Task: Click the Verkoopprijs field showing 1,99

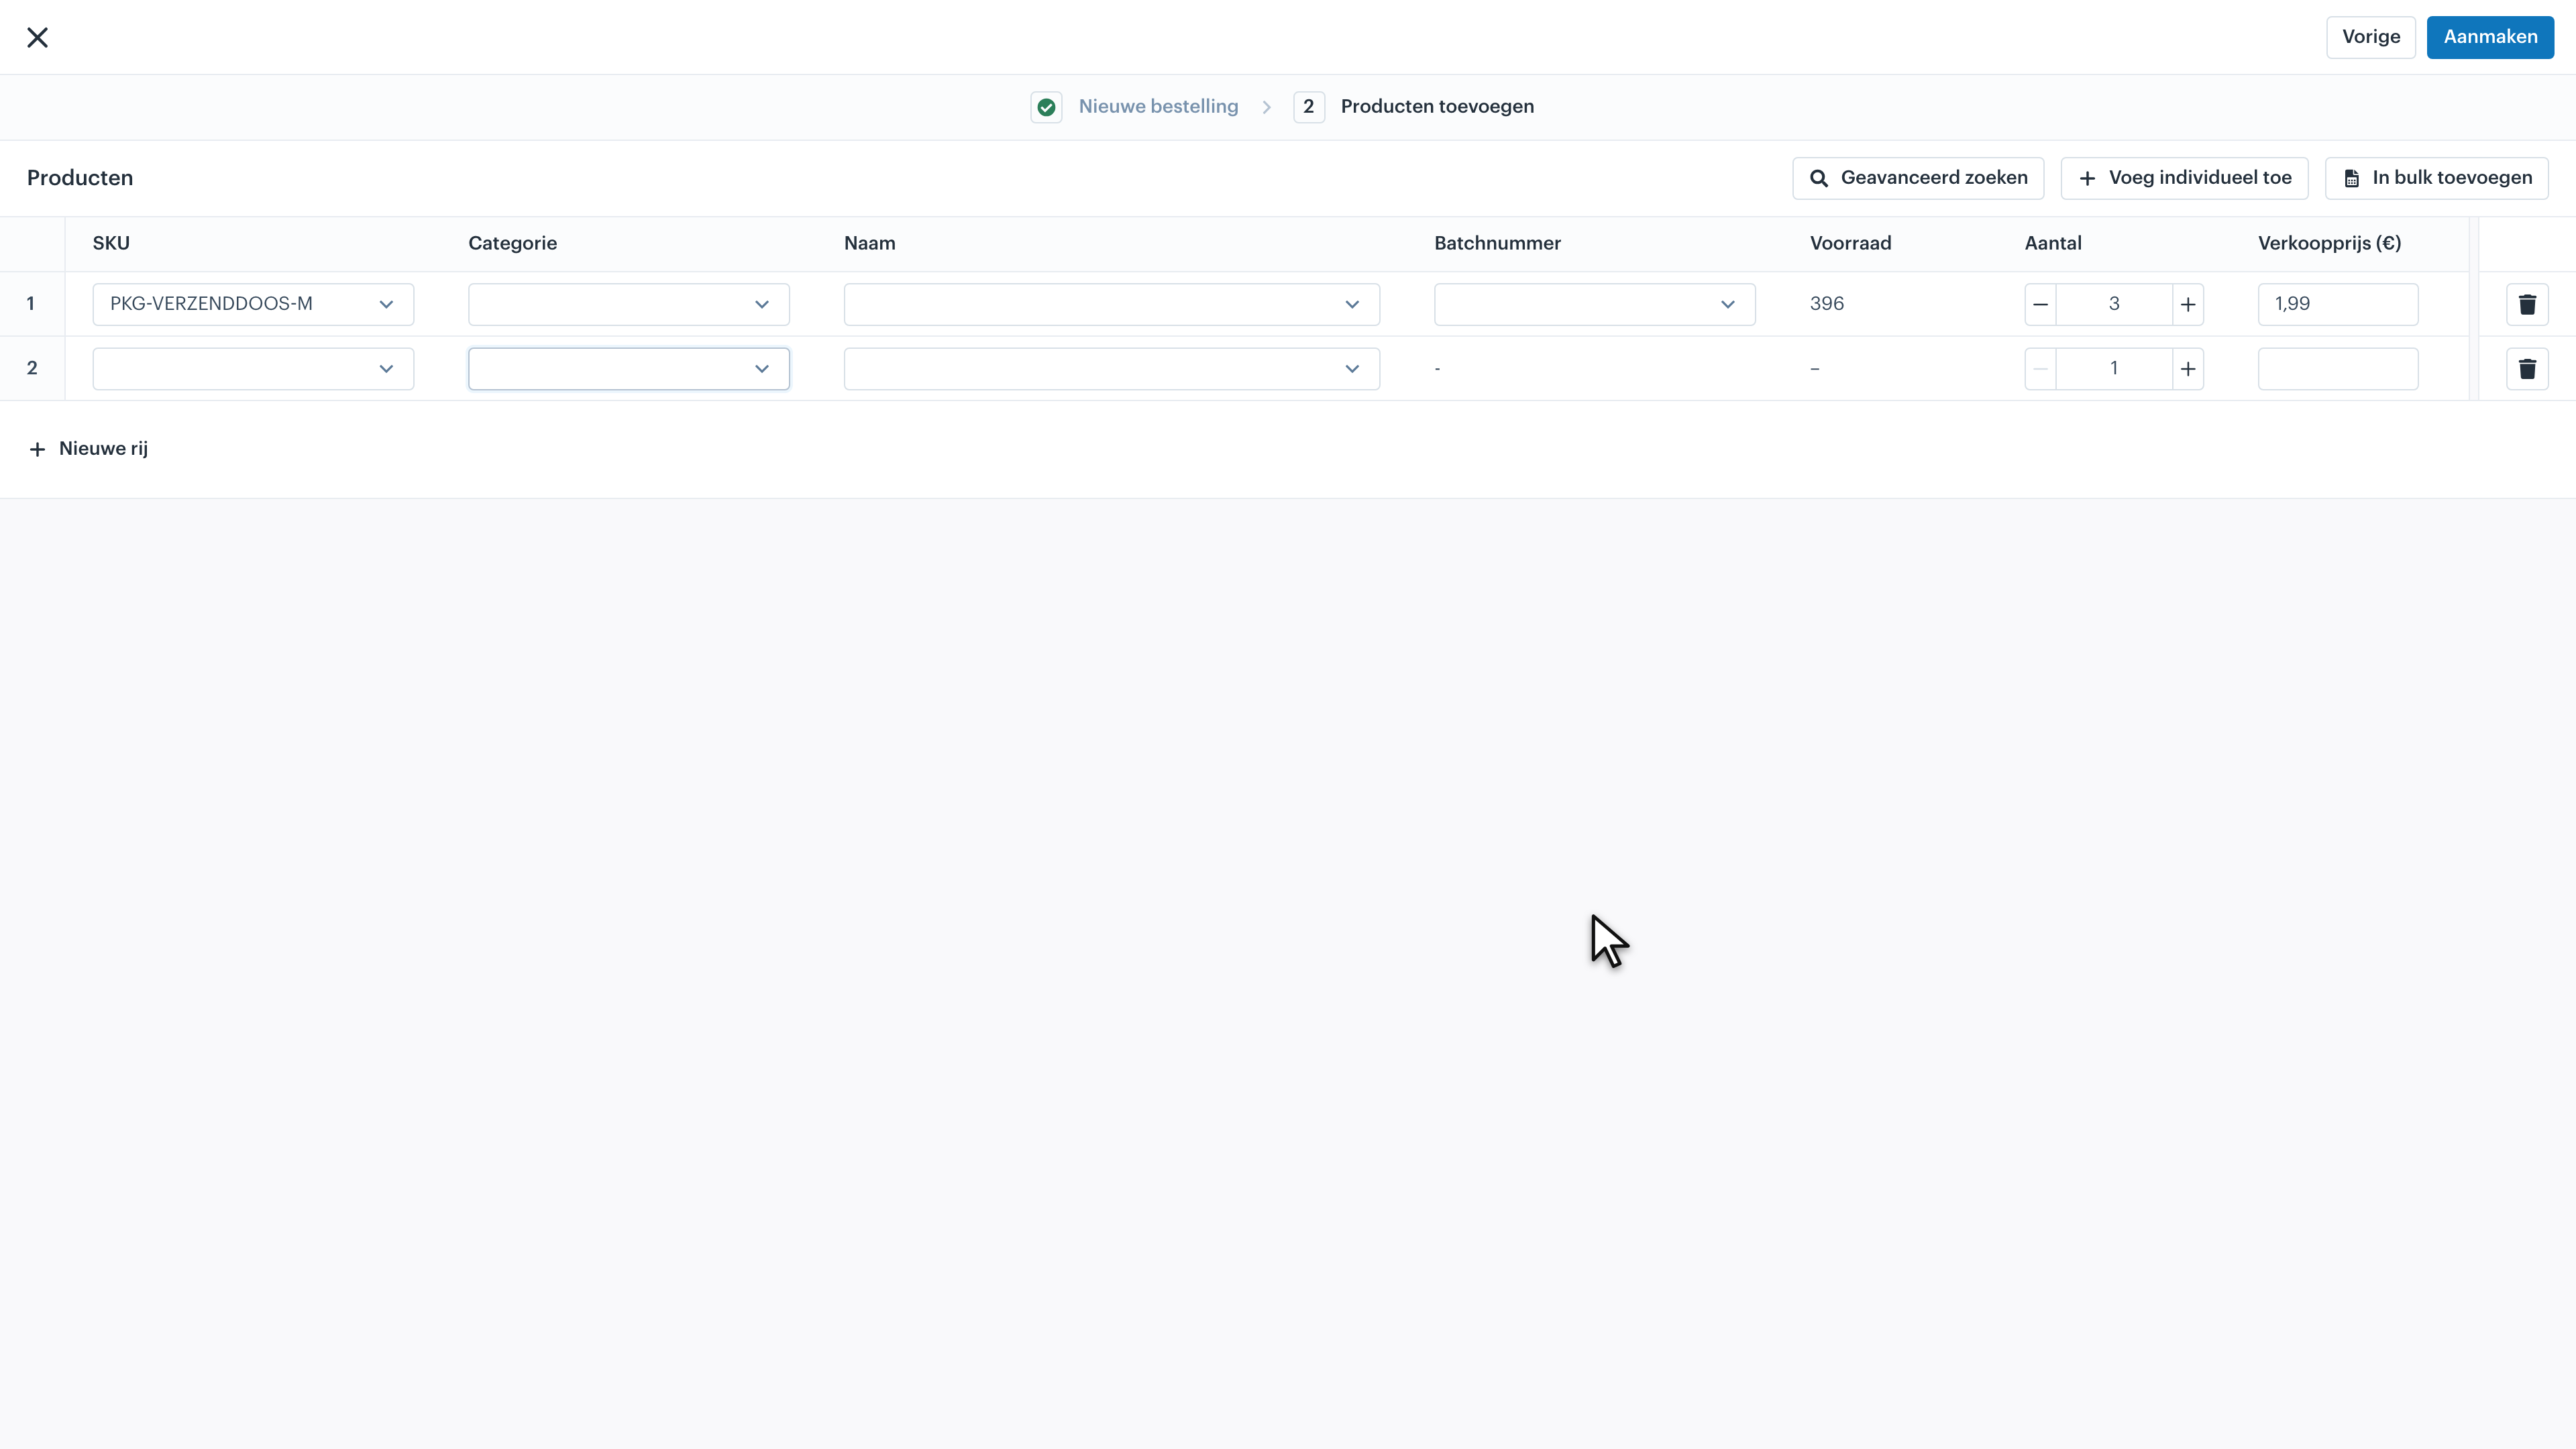Action: pyautogui.click(x=2338, y=304)
